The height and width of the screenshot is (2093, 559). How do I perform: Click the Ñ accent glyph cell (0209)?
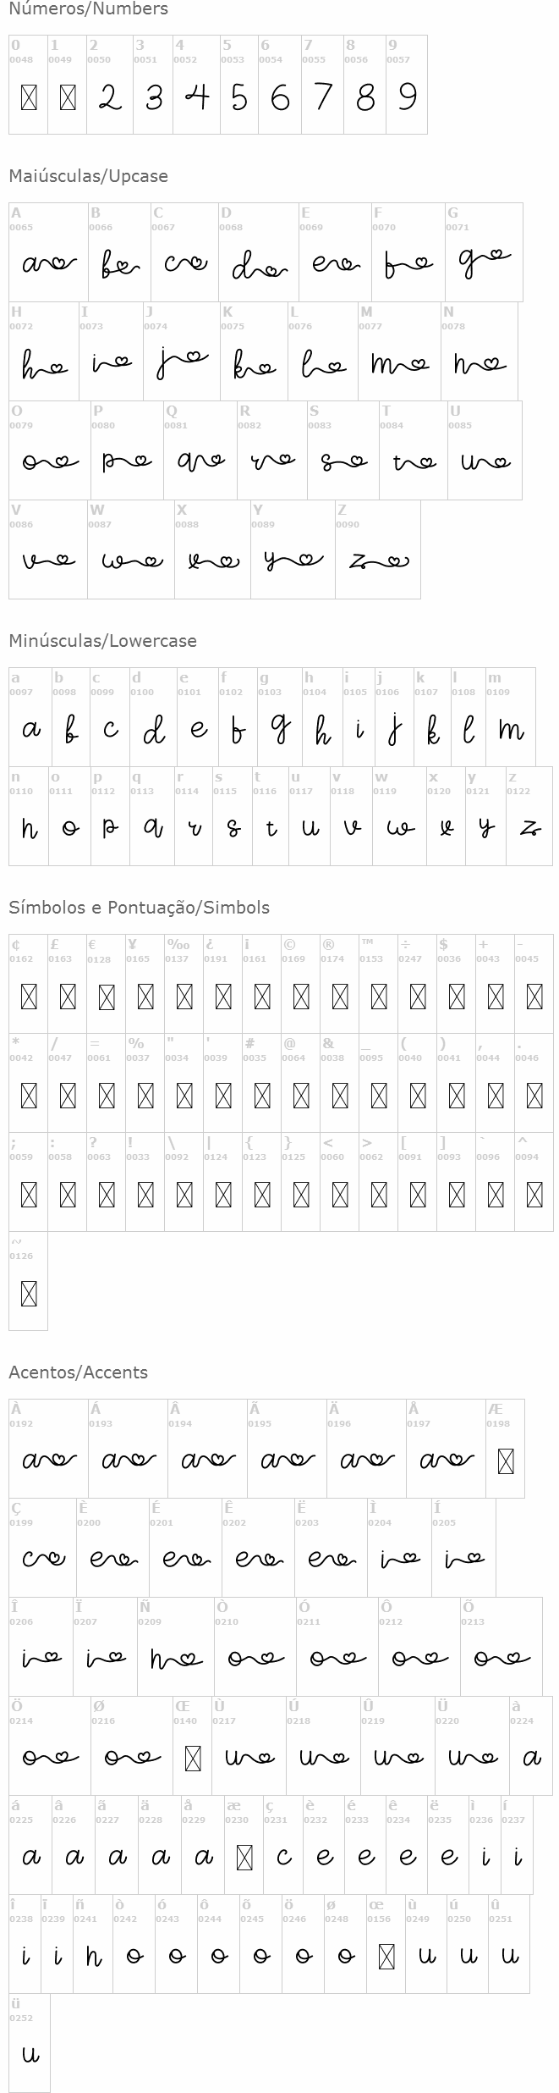pos(175,1646)
